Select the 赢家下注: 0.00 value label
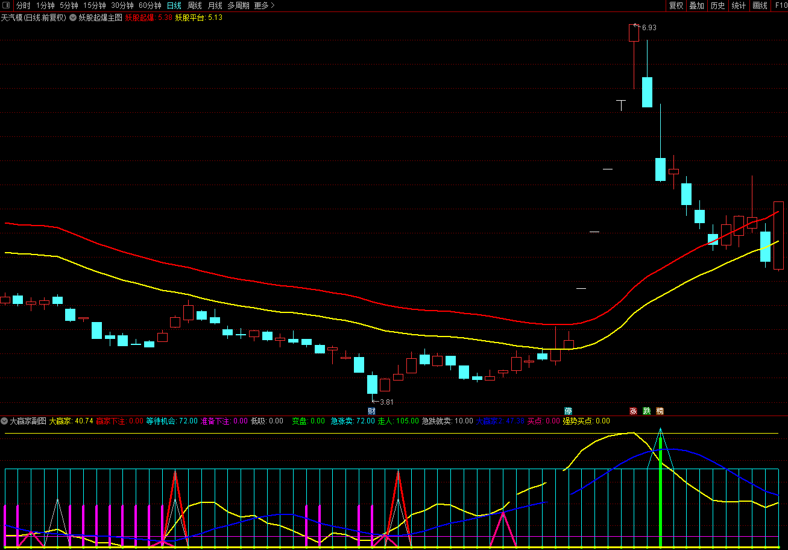 tap(120, 421)
